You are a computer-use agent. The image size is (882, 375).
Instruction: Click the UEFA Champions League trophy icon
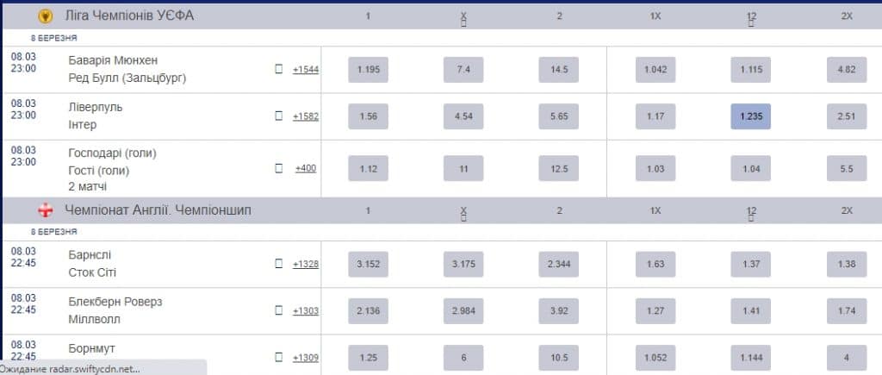[46, 16]
